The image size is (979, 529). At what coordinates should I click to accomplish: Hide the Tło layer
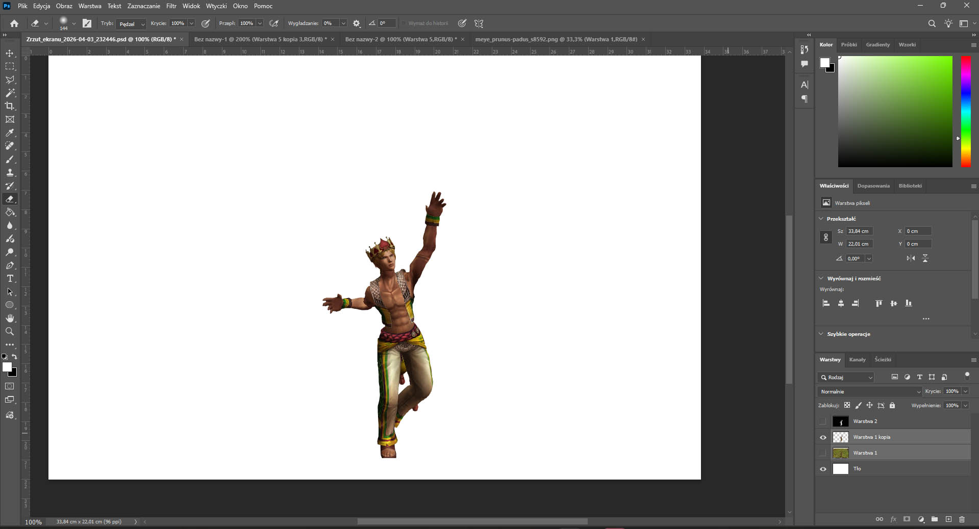tap(823, 469)
